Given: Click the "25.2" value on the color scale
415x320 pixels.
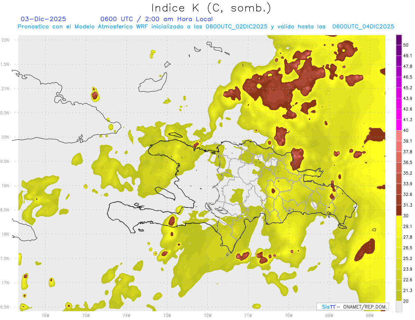Looking at the screenshot, I should coord(408,259).
